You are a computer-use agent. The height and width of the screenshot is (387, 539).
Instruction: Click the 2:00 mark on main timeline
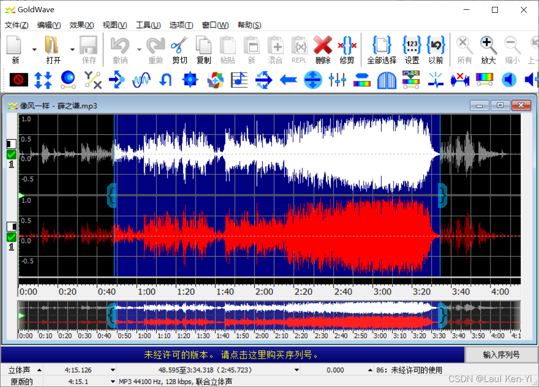click(264, 292)
